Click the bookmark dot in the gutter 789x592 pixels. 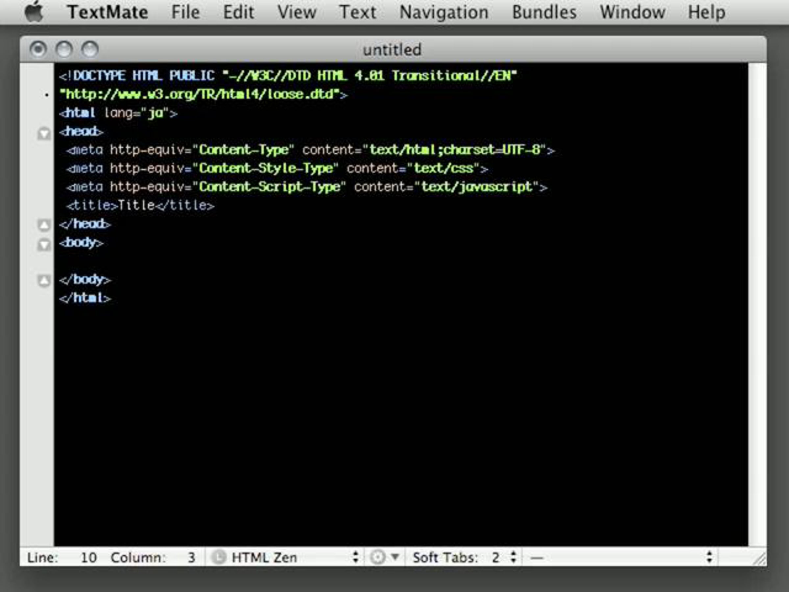[47, 95]
